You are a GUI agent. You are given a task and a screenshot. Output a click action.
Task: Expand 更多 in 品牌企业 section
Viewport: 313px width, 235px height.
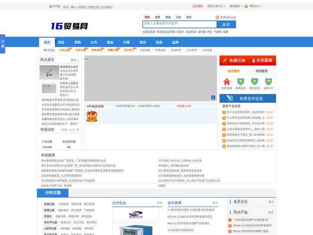pos(160,203)
